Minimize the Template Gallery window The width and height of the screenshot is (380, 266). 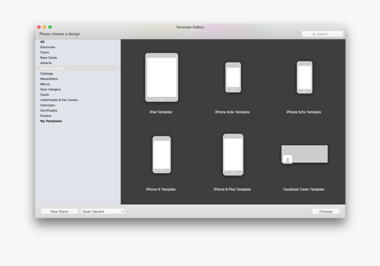[x=44, y=27]
